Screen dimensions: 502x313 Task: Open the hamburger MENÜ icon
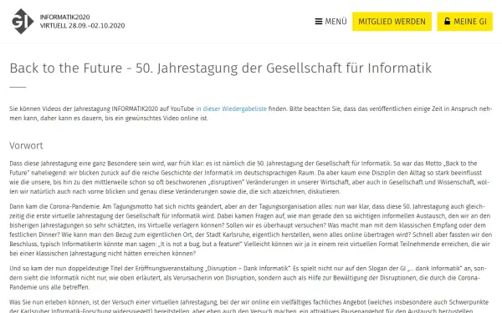tap(319, 22)
